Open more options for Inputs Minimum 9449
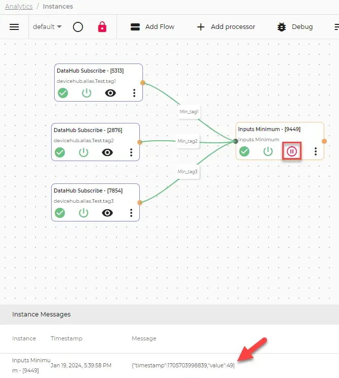 point(316,151)
